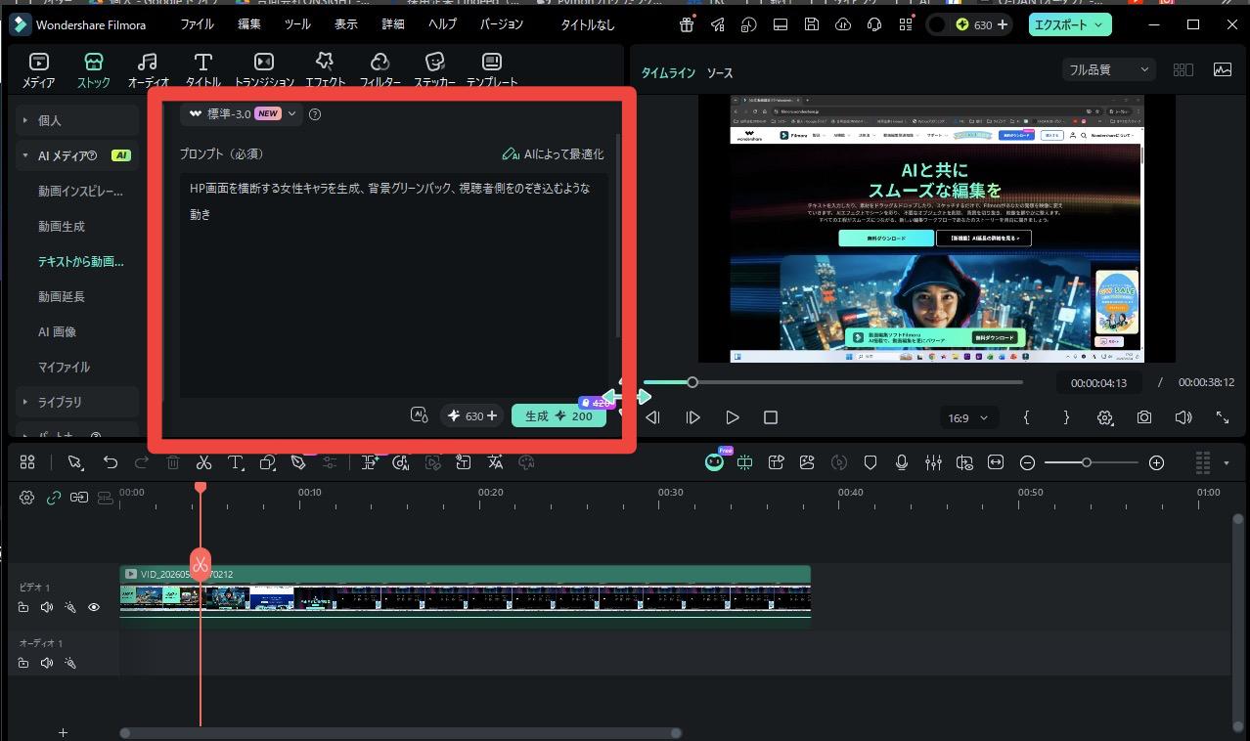This screenshot has height=741, width=1250.
Task: Select 動画生成 in the sidebar
Action: pos(62,226)
